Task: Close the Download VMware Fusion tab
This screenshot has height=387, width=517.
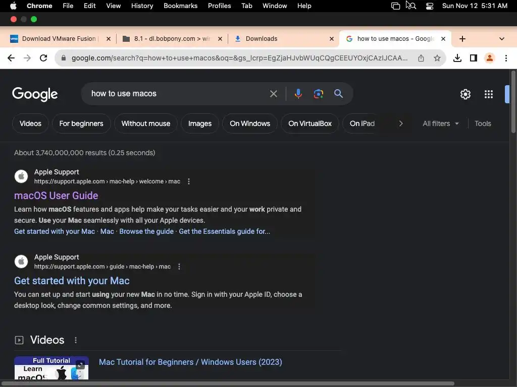Action: point(109,39)
